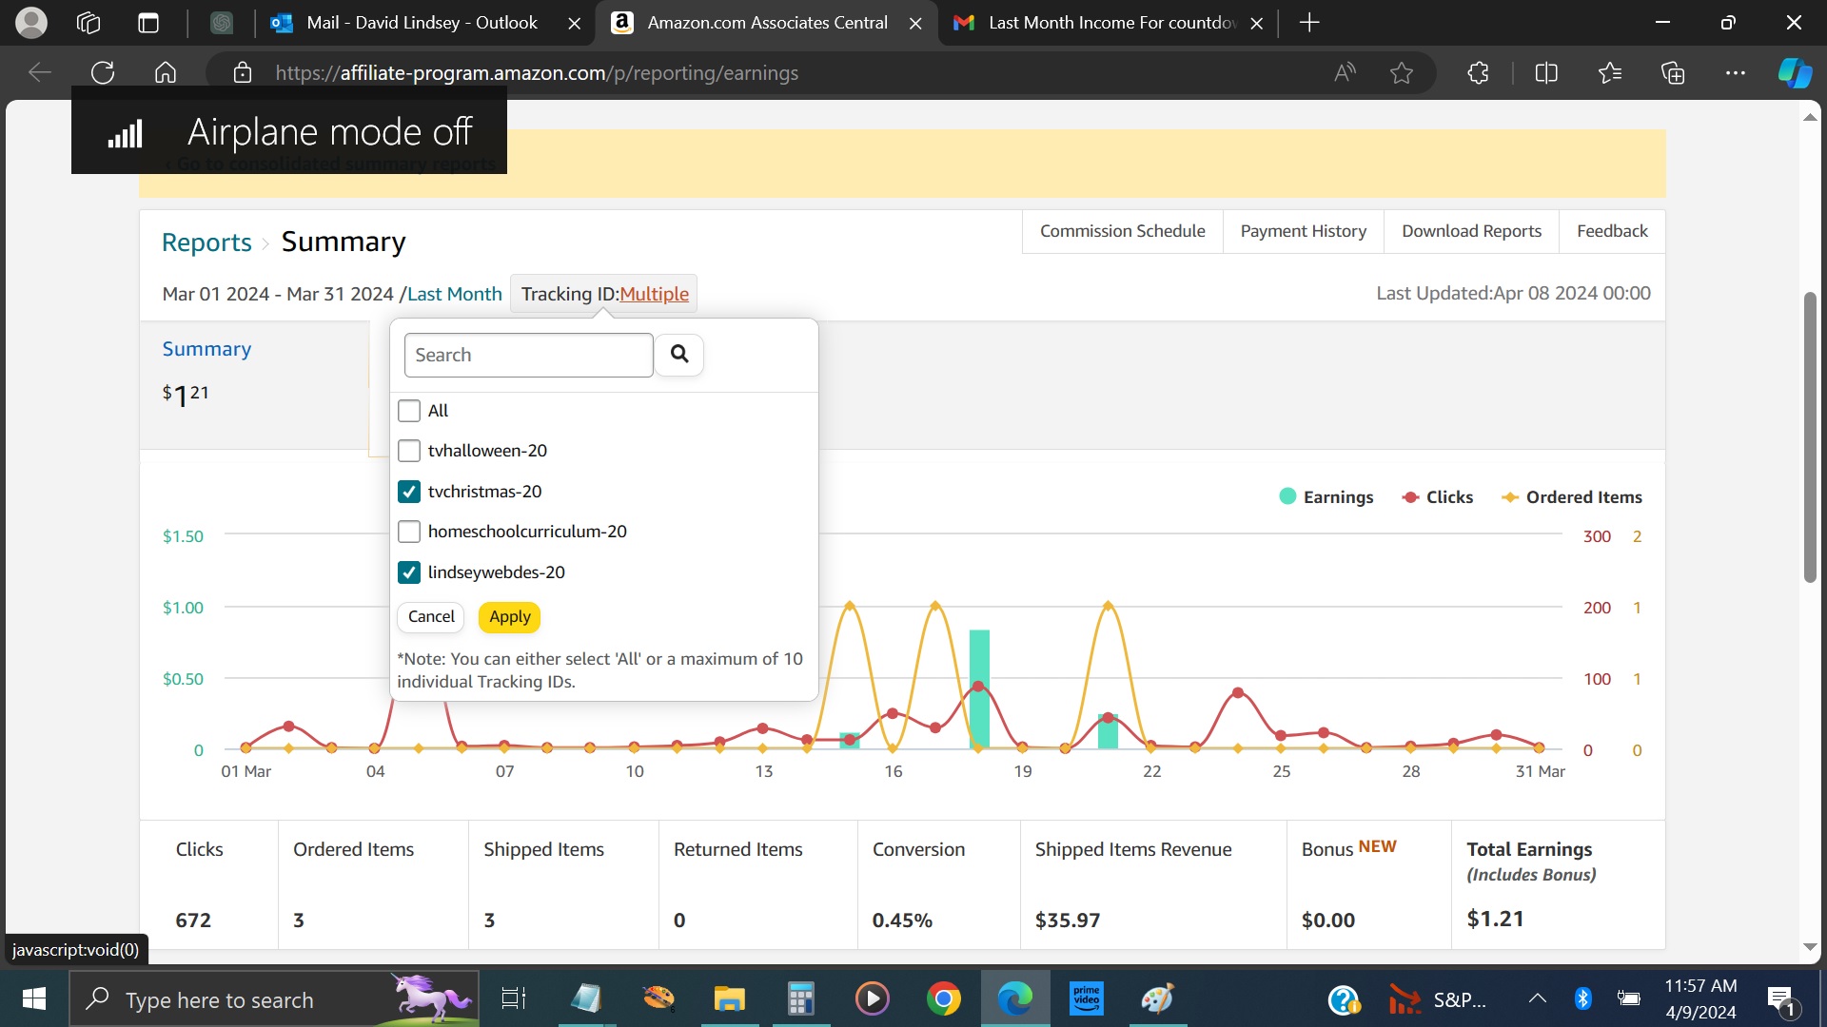Open Bluetooth tray icon
This screenshot has height=1027, width=1827.
1582,998
